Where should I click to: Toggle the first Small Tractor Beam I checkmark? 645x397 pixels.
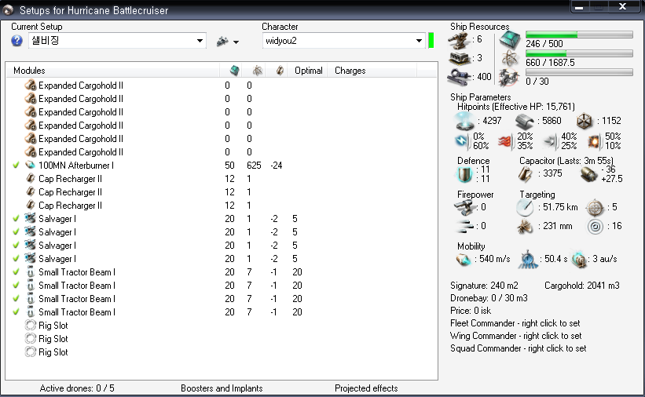pyautogui.click(x=16, y=272)
